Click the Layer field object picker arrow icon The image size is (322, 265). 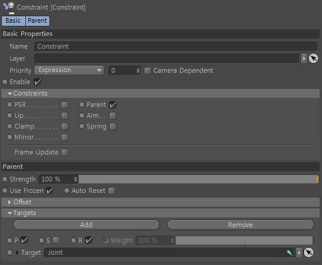point(314,59)
